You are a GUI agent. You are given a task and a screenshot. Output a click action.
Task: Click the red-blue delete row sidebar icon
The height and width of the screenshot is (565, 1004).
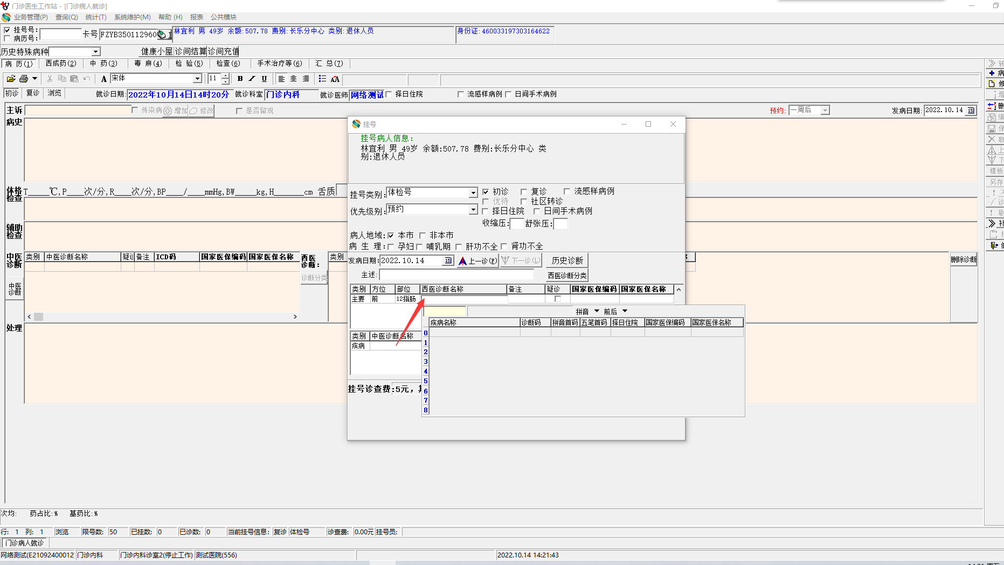click(992, 106)
